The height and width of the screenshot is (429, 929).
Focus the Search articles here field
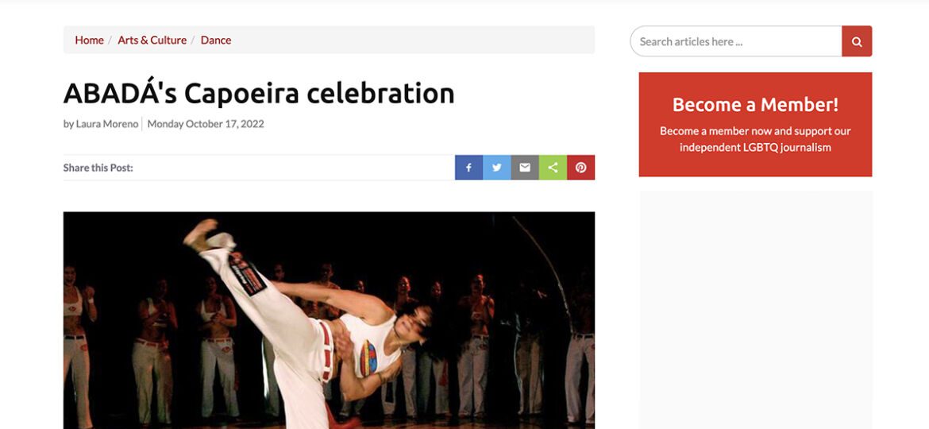[736, 41]
